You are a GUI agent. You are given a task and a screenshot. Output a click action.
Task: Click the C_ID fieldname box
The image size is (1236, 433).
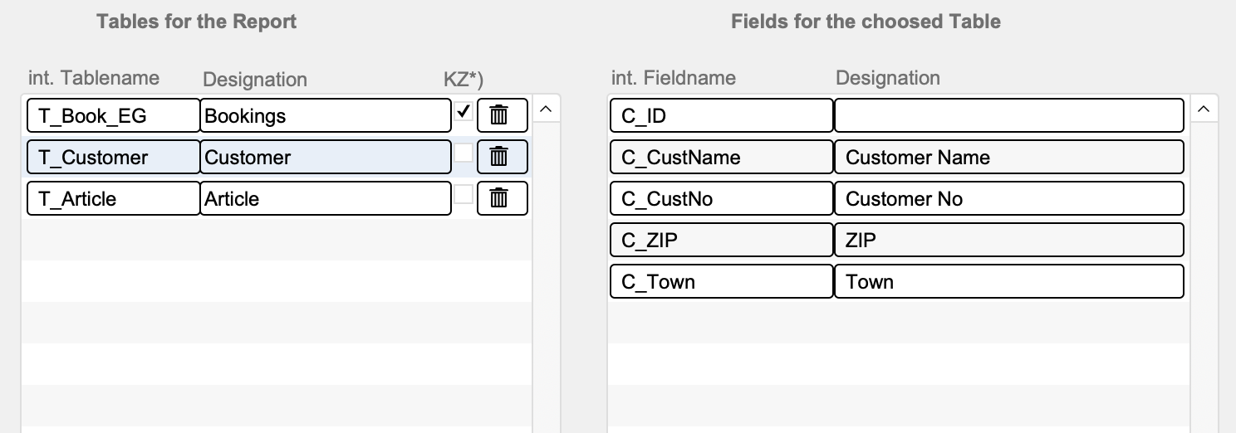tap(721, 115)
